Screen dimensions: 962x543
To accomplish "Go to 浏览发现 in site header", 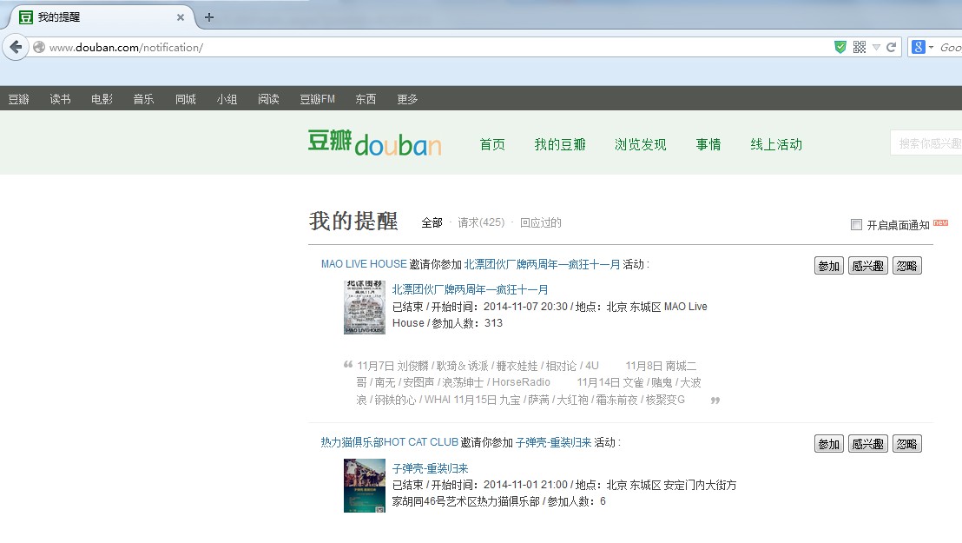I will click(x=641, y=144).
